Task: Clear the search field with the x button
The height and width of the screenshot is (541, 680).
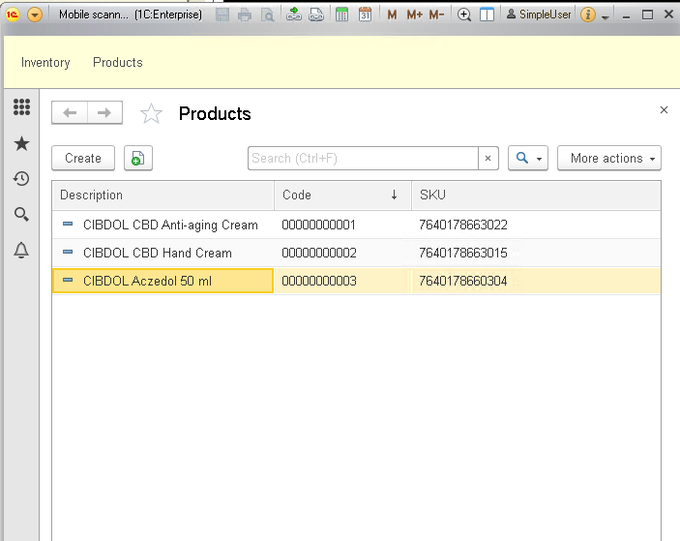Action: pyautogui.click(x=488, y=159)
